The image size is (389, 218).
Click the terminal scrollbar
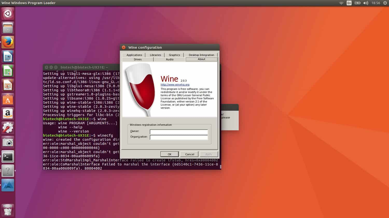tap(220, 167)
